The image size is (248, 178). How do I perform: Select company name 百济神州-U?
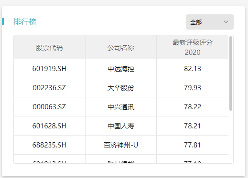(x=121, y=145)
